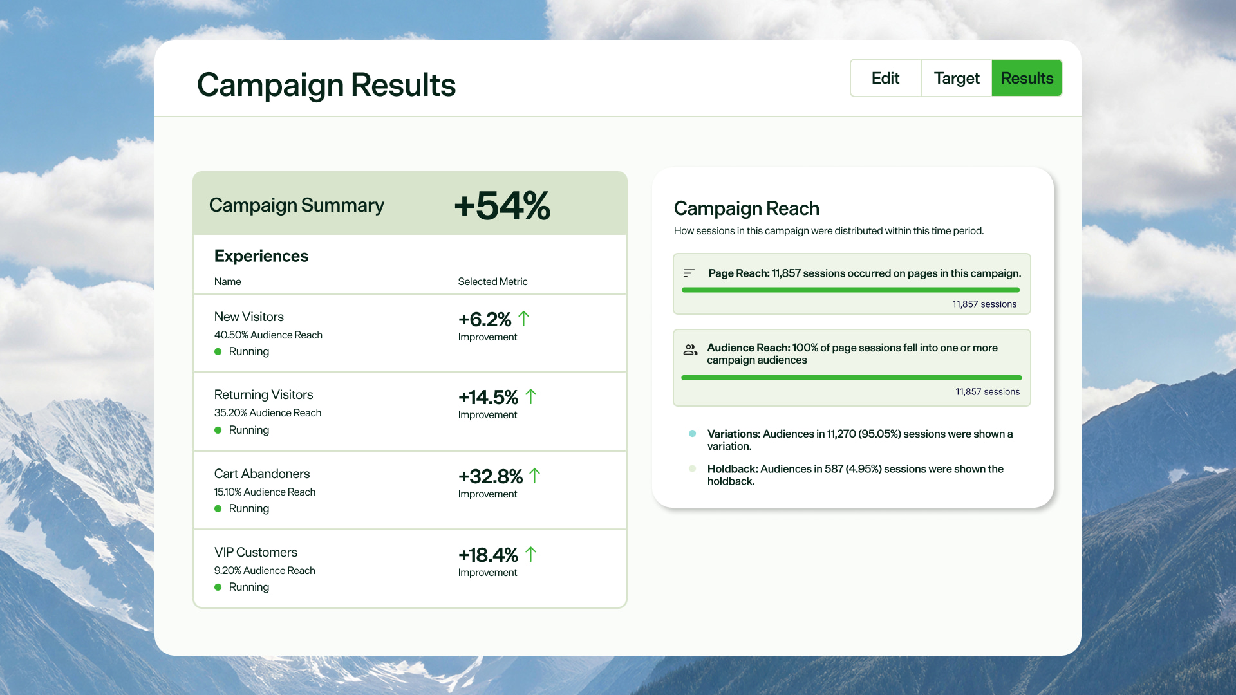The height and width of the screenshot is (695, 1236).
Task: Click the Returning Visitors green status dot
Action: click(218, 431)
